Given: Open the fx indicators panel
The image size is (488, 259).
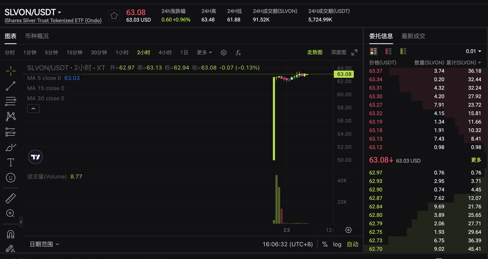Looking at the screenshot, I should tap(238, 53).
